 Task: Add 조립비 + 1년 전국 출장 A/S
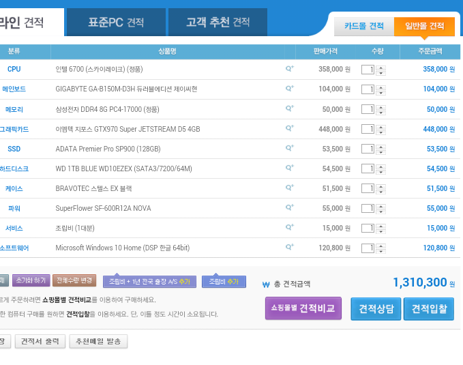point(149,281)
